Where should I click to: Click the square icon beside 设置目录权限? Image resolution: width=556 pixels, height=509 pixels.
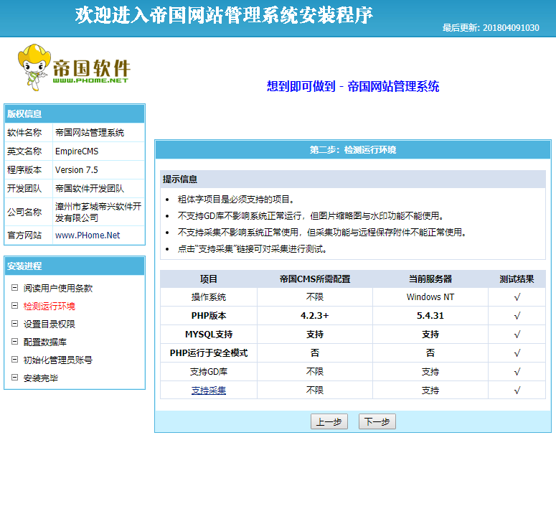(x=14, y=324)
